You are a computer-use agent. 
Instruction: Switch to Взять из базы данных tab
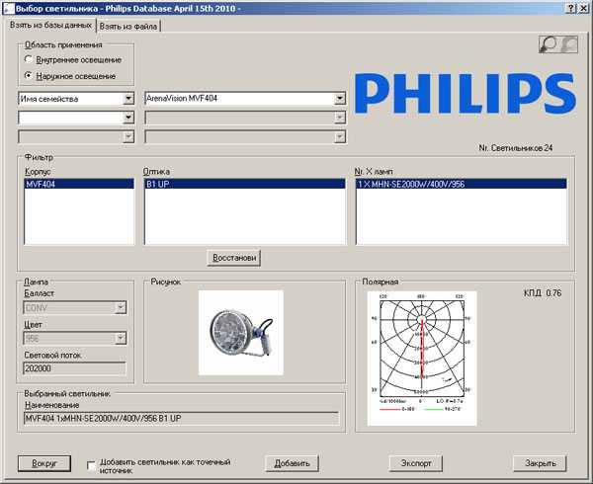50,26
